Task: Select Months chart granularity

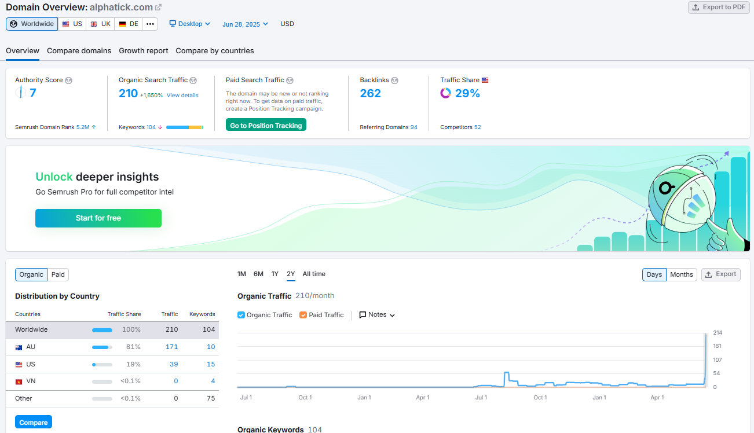Action: pyautogui.click(x=682, y=274)
